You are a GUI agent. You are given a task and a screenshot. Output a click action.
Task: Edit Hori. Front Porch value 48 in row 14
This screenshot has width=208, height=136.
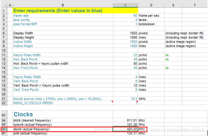point(125,68)
